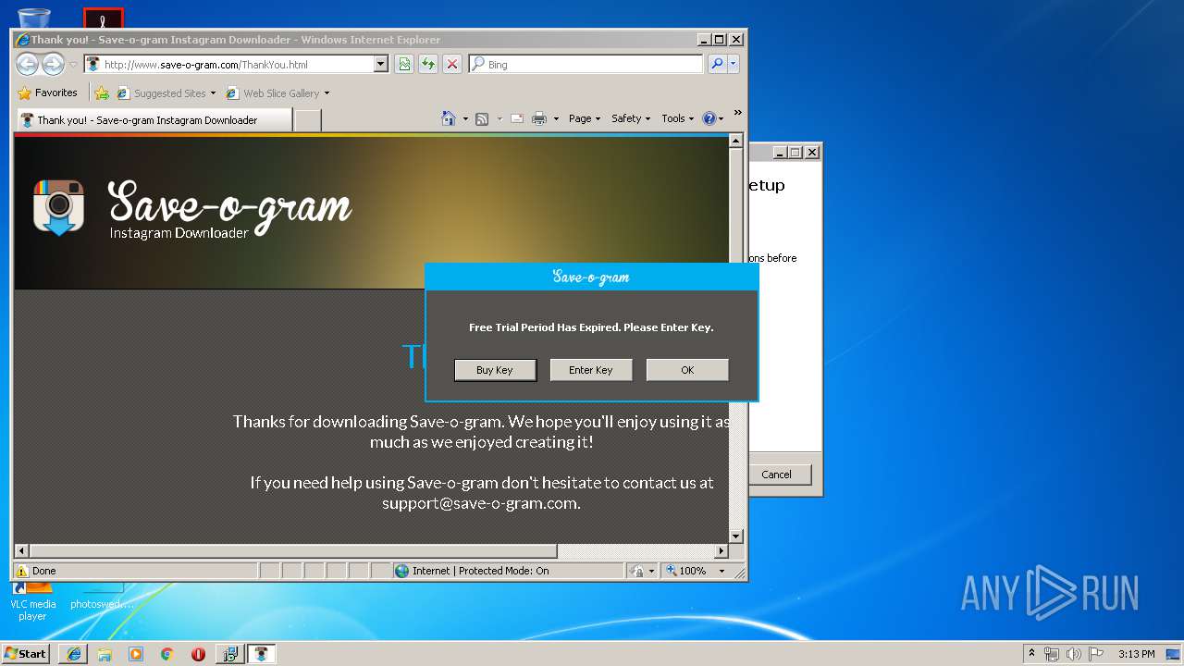Click the Save-o-gram camera logo
The image size is (1184, 666).
click(59, 207)
